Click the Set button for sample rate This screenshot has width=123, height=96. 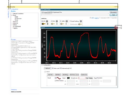(87, 78)
